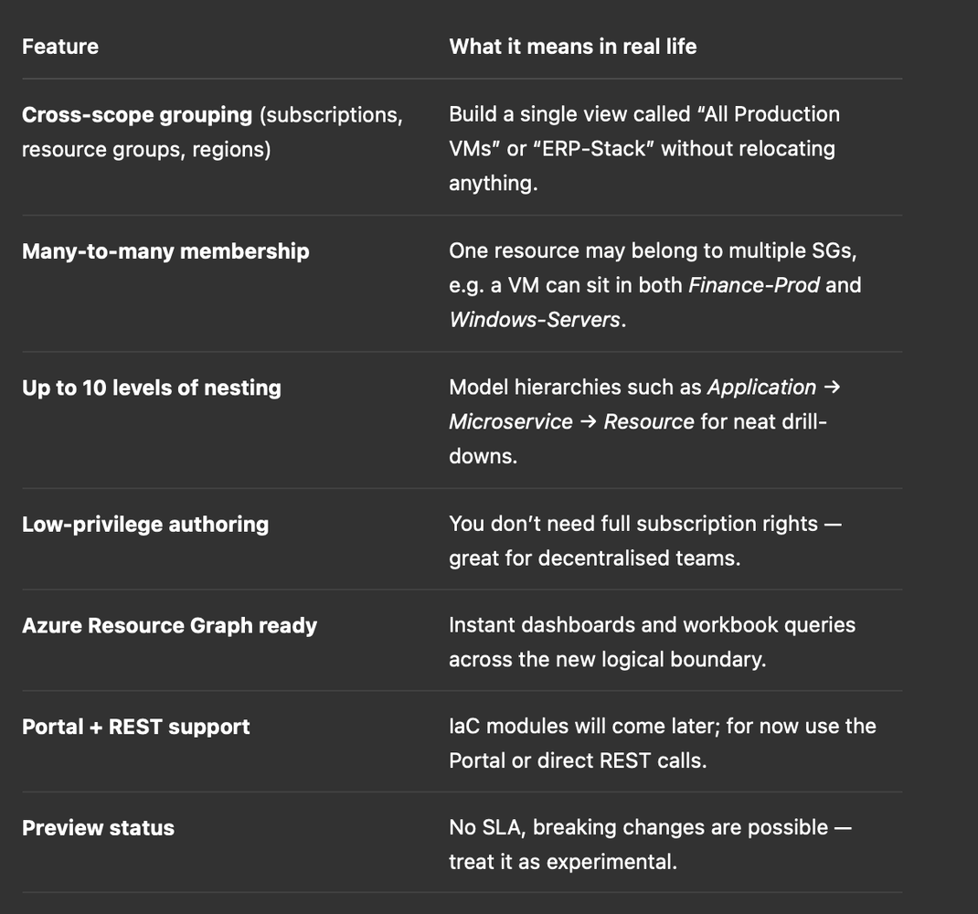
Task: Click the "Azure Resource Graph ready" label
Action: [x=170, y=626]
